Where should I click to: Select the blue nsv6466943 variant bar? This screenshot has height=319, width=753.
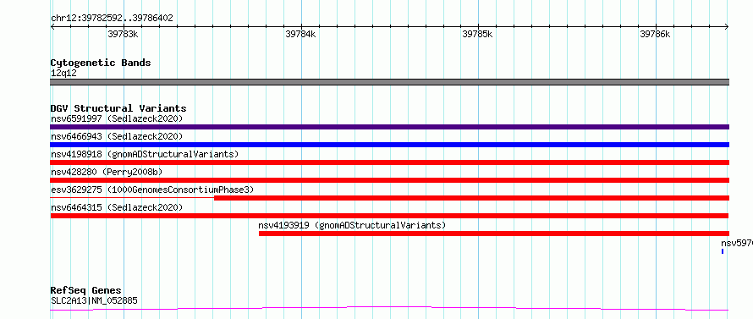[389, 145]
